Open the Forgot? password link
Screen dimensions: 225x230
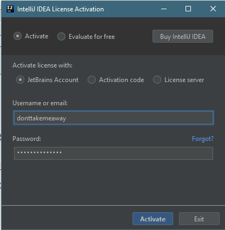coord(203,139)
